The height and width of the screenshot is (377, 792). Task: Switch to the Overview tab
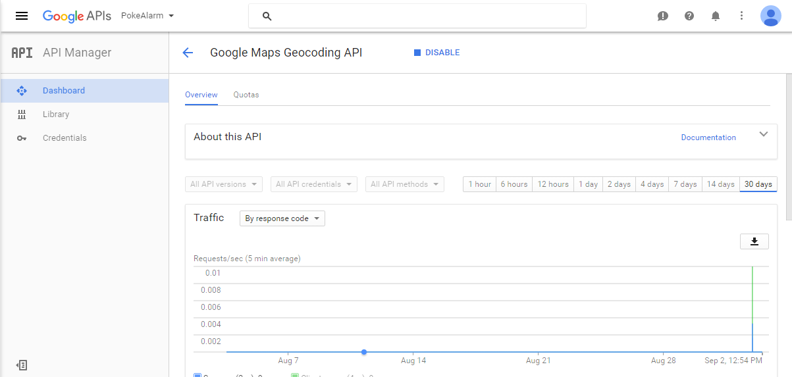coord(201,95)
